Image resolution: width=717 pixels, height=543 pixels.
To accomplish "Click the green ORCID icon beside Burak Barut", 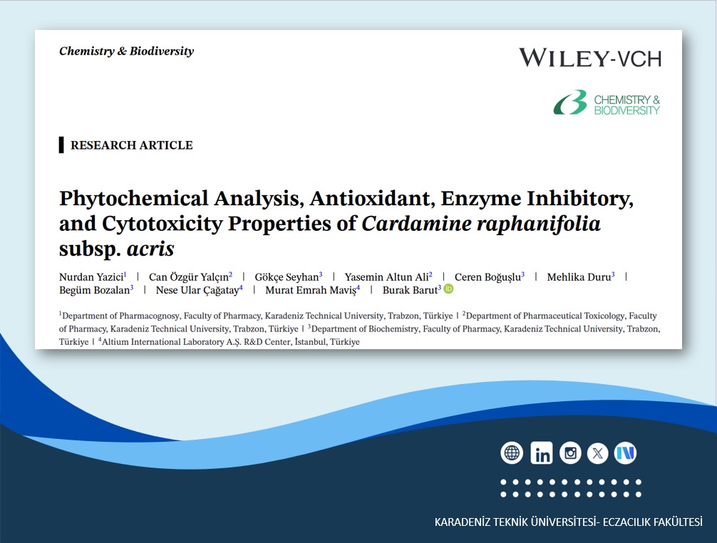I will (x=448, y=289).
